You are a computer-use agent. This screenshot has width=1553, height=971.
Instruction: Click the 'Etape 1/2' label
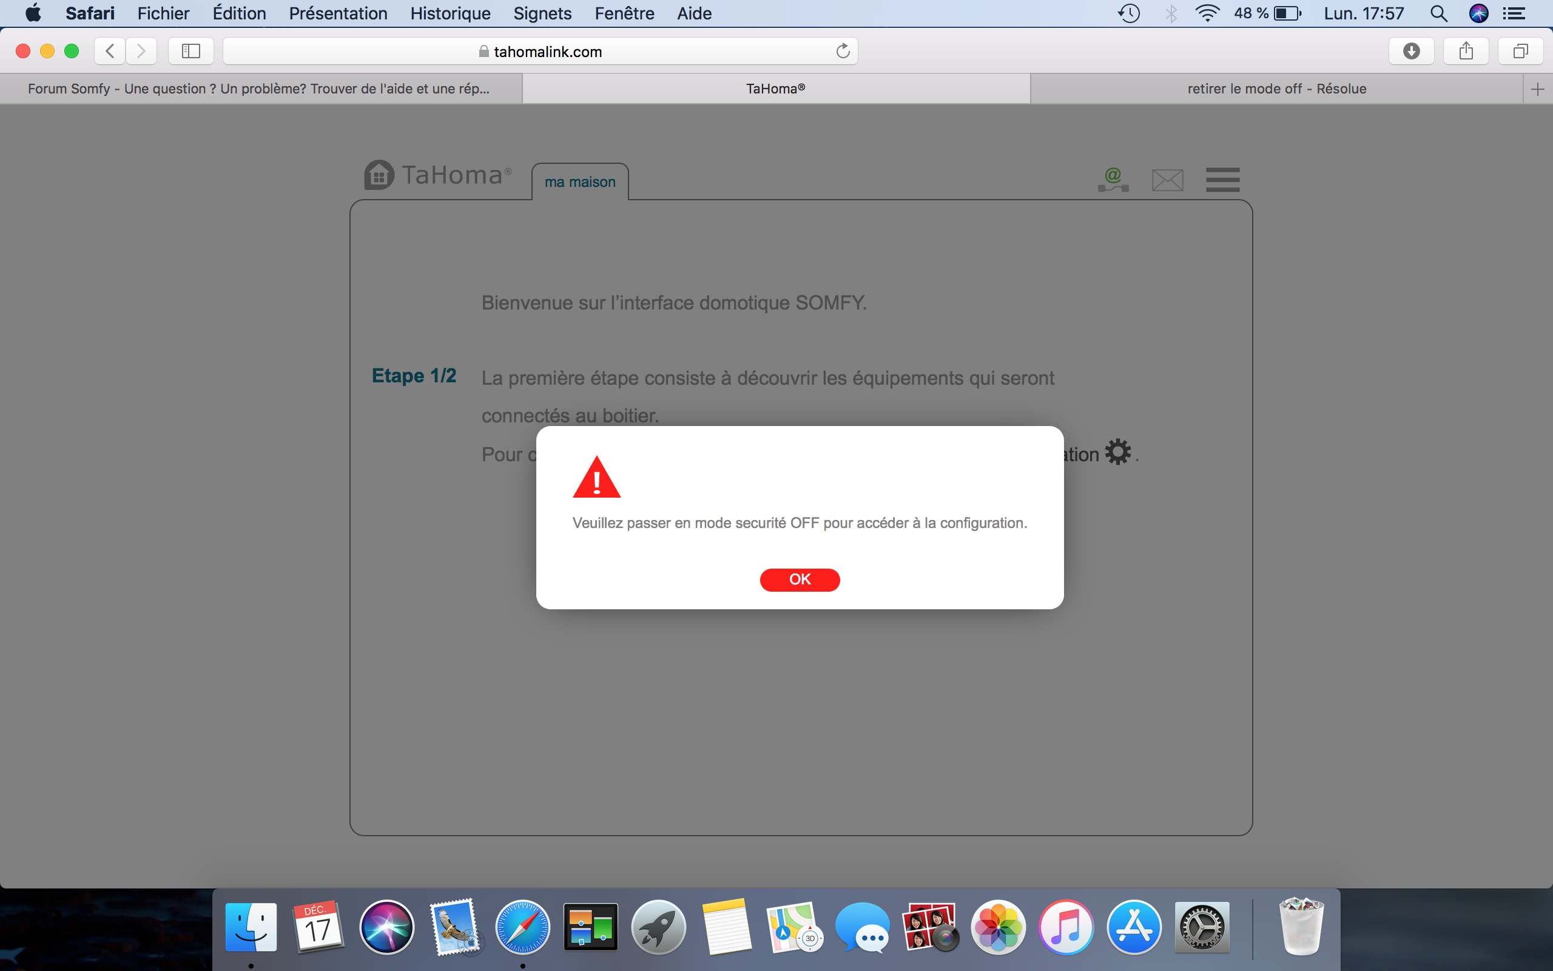[x=414, y=376]
